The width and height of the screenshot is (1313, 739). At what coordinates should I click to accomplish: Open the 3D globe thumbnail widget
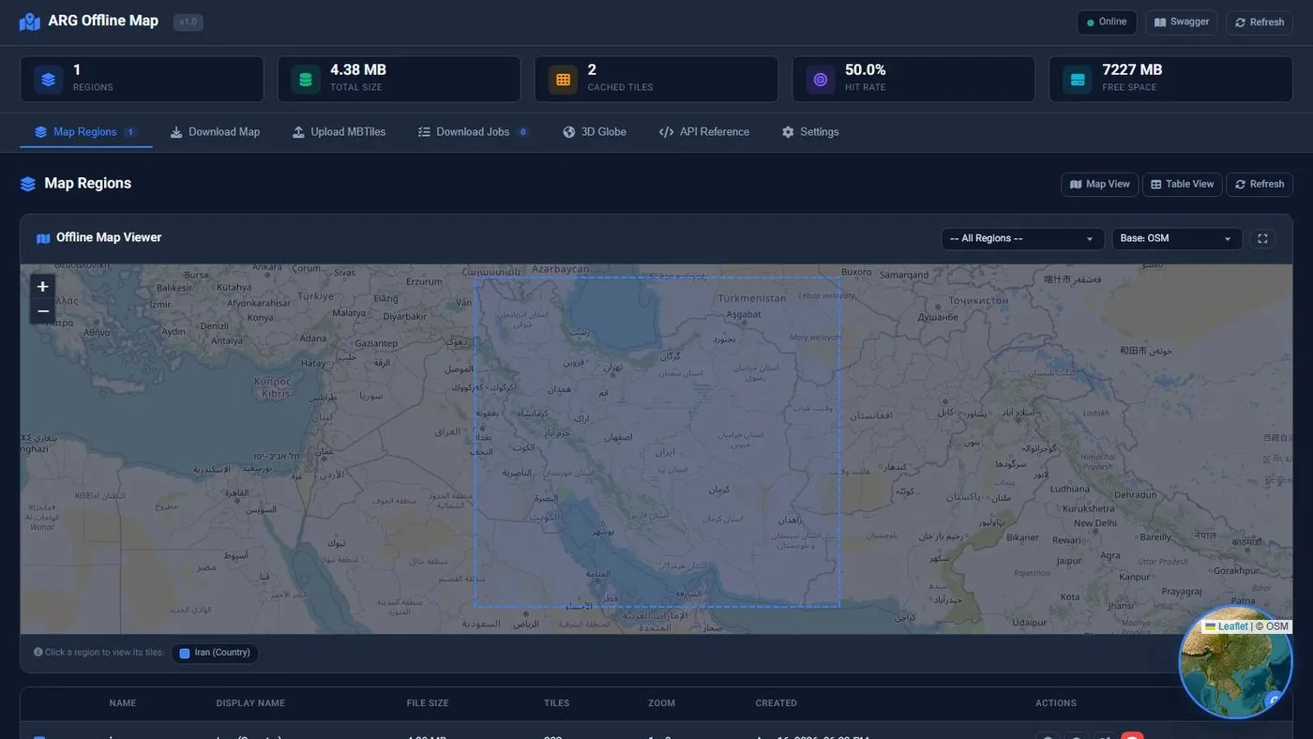pos(1236,662)
